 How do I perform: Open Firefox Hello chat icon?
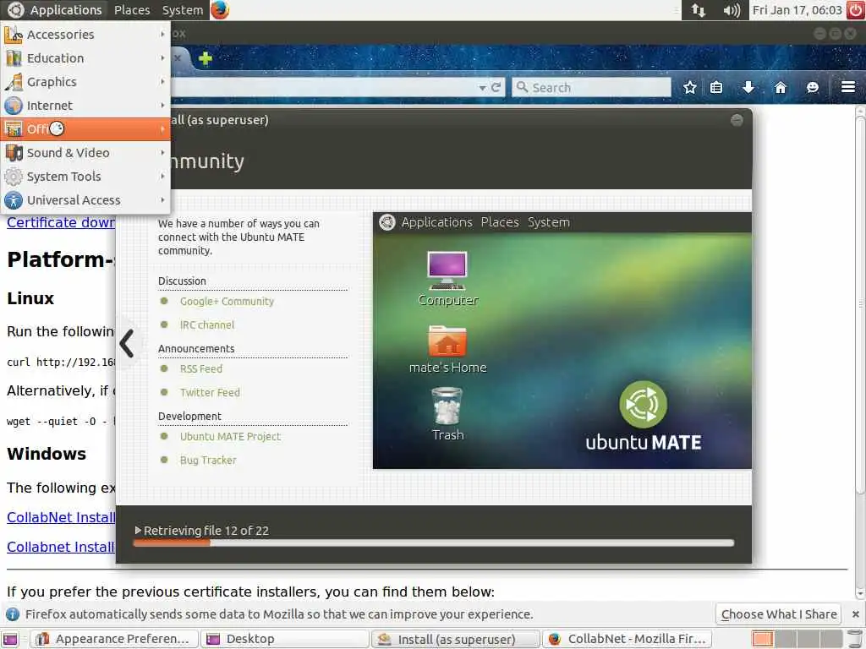[813, 87]
